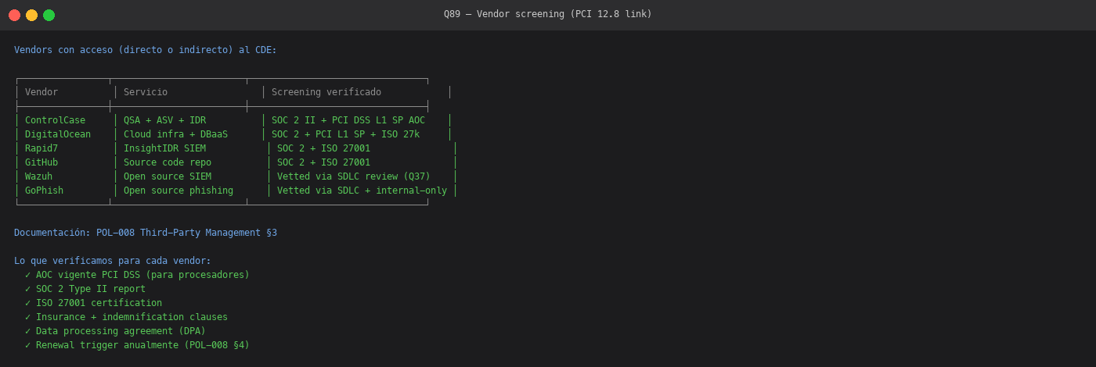Click the yellow minimize window button
The image size is (1096, 367).
tap(31, 15)
